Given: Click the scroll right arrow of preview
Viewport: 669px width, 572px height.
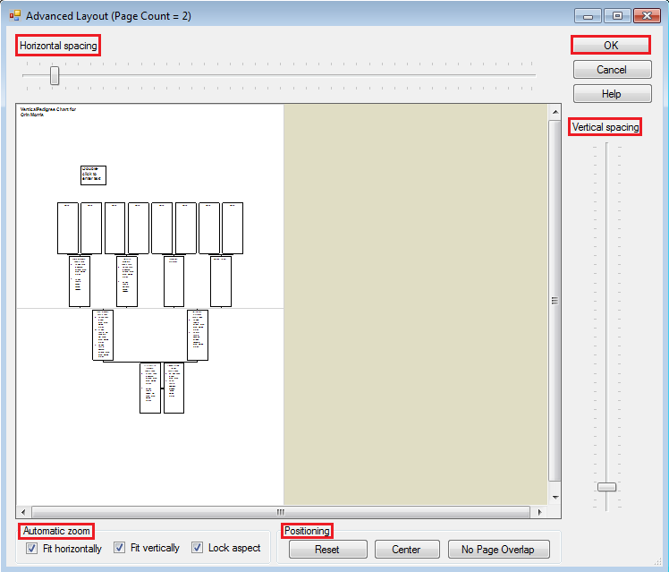Looking at the screenshot, I should [539, 512].
